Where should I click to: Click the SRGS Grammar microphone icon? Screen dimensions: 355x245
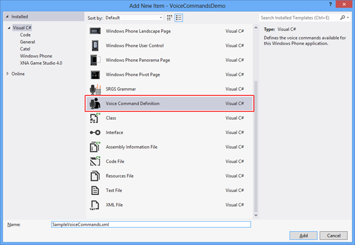(94, 89)
